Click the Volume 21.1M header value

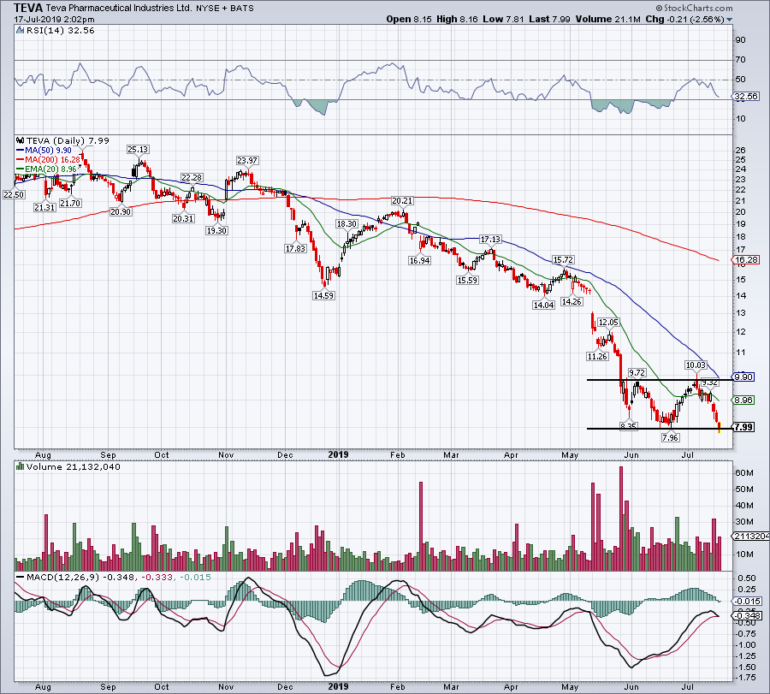pyautogui.click(x=608, y=19)
